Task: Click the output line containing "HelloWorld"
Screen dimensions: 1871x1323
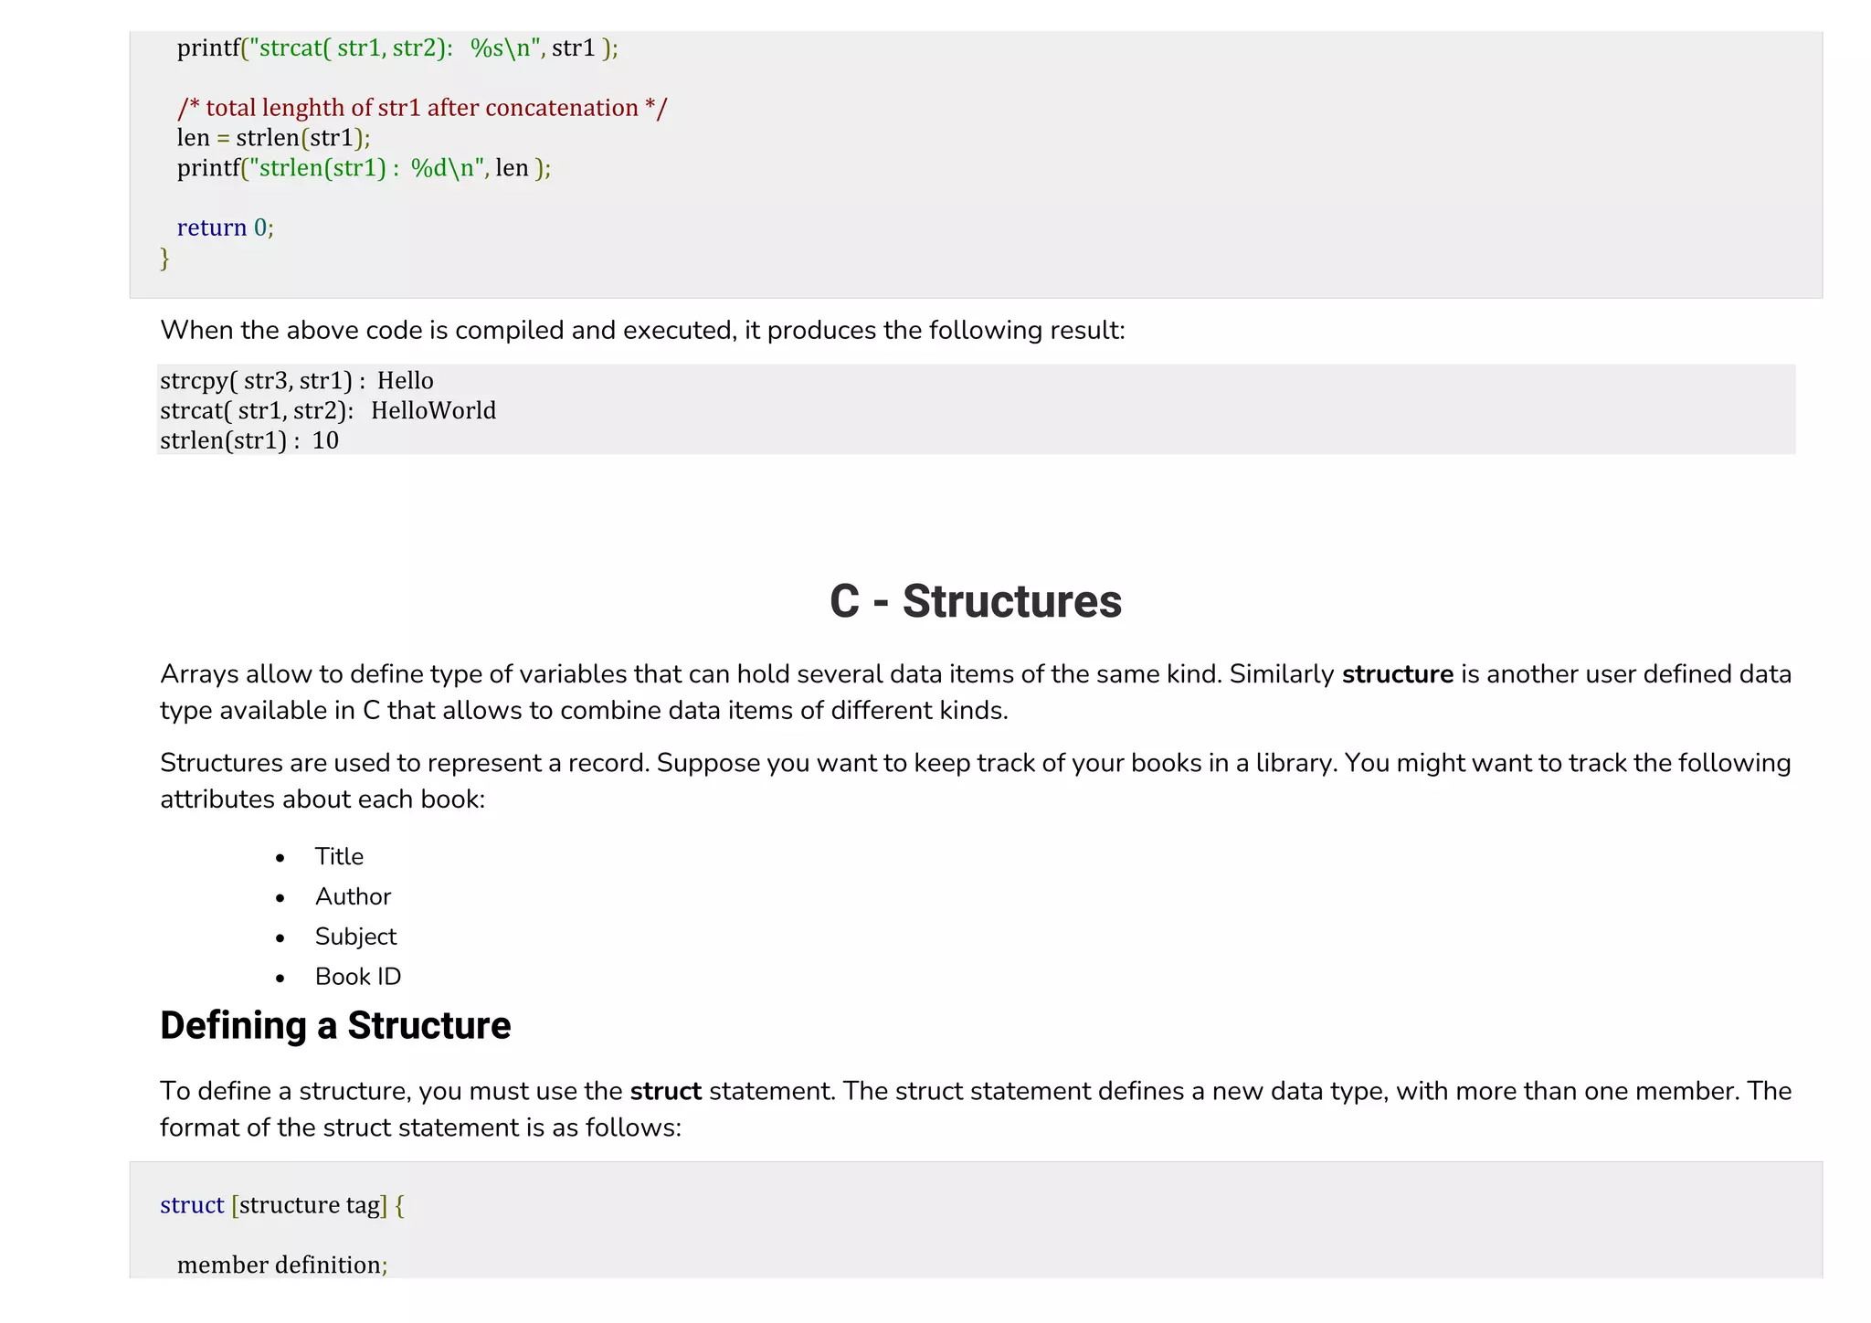Action: point(328,410)
